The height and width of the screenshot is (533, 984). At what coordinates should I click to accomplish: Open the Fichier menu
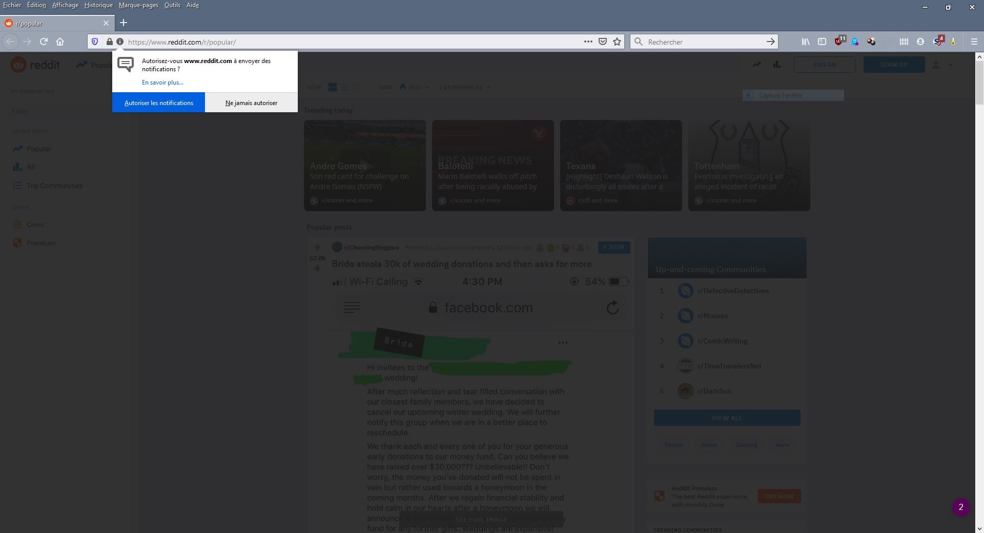pyautogui.click(x=12, y=5)
